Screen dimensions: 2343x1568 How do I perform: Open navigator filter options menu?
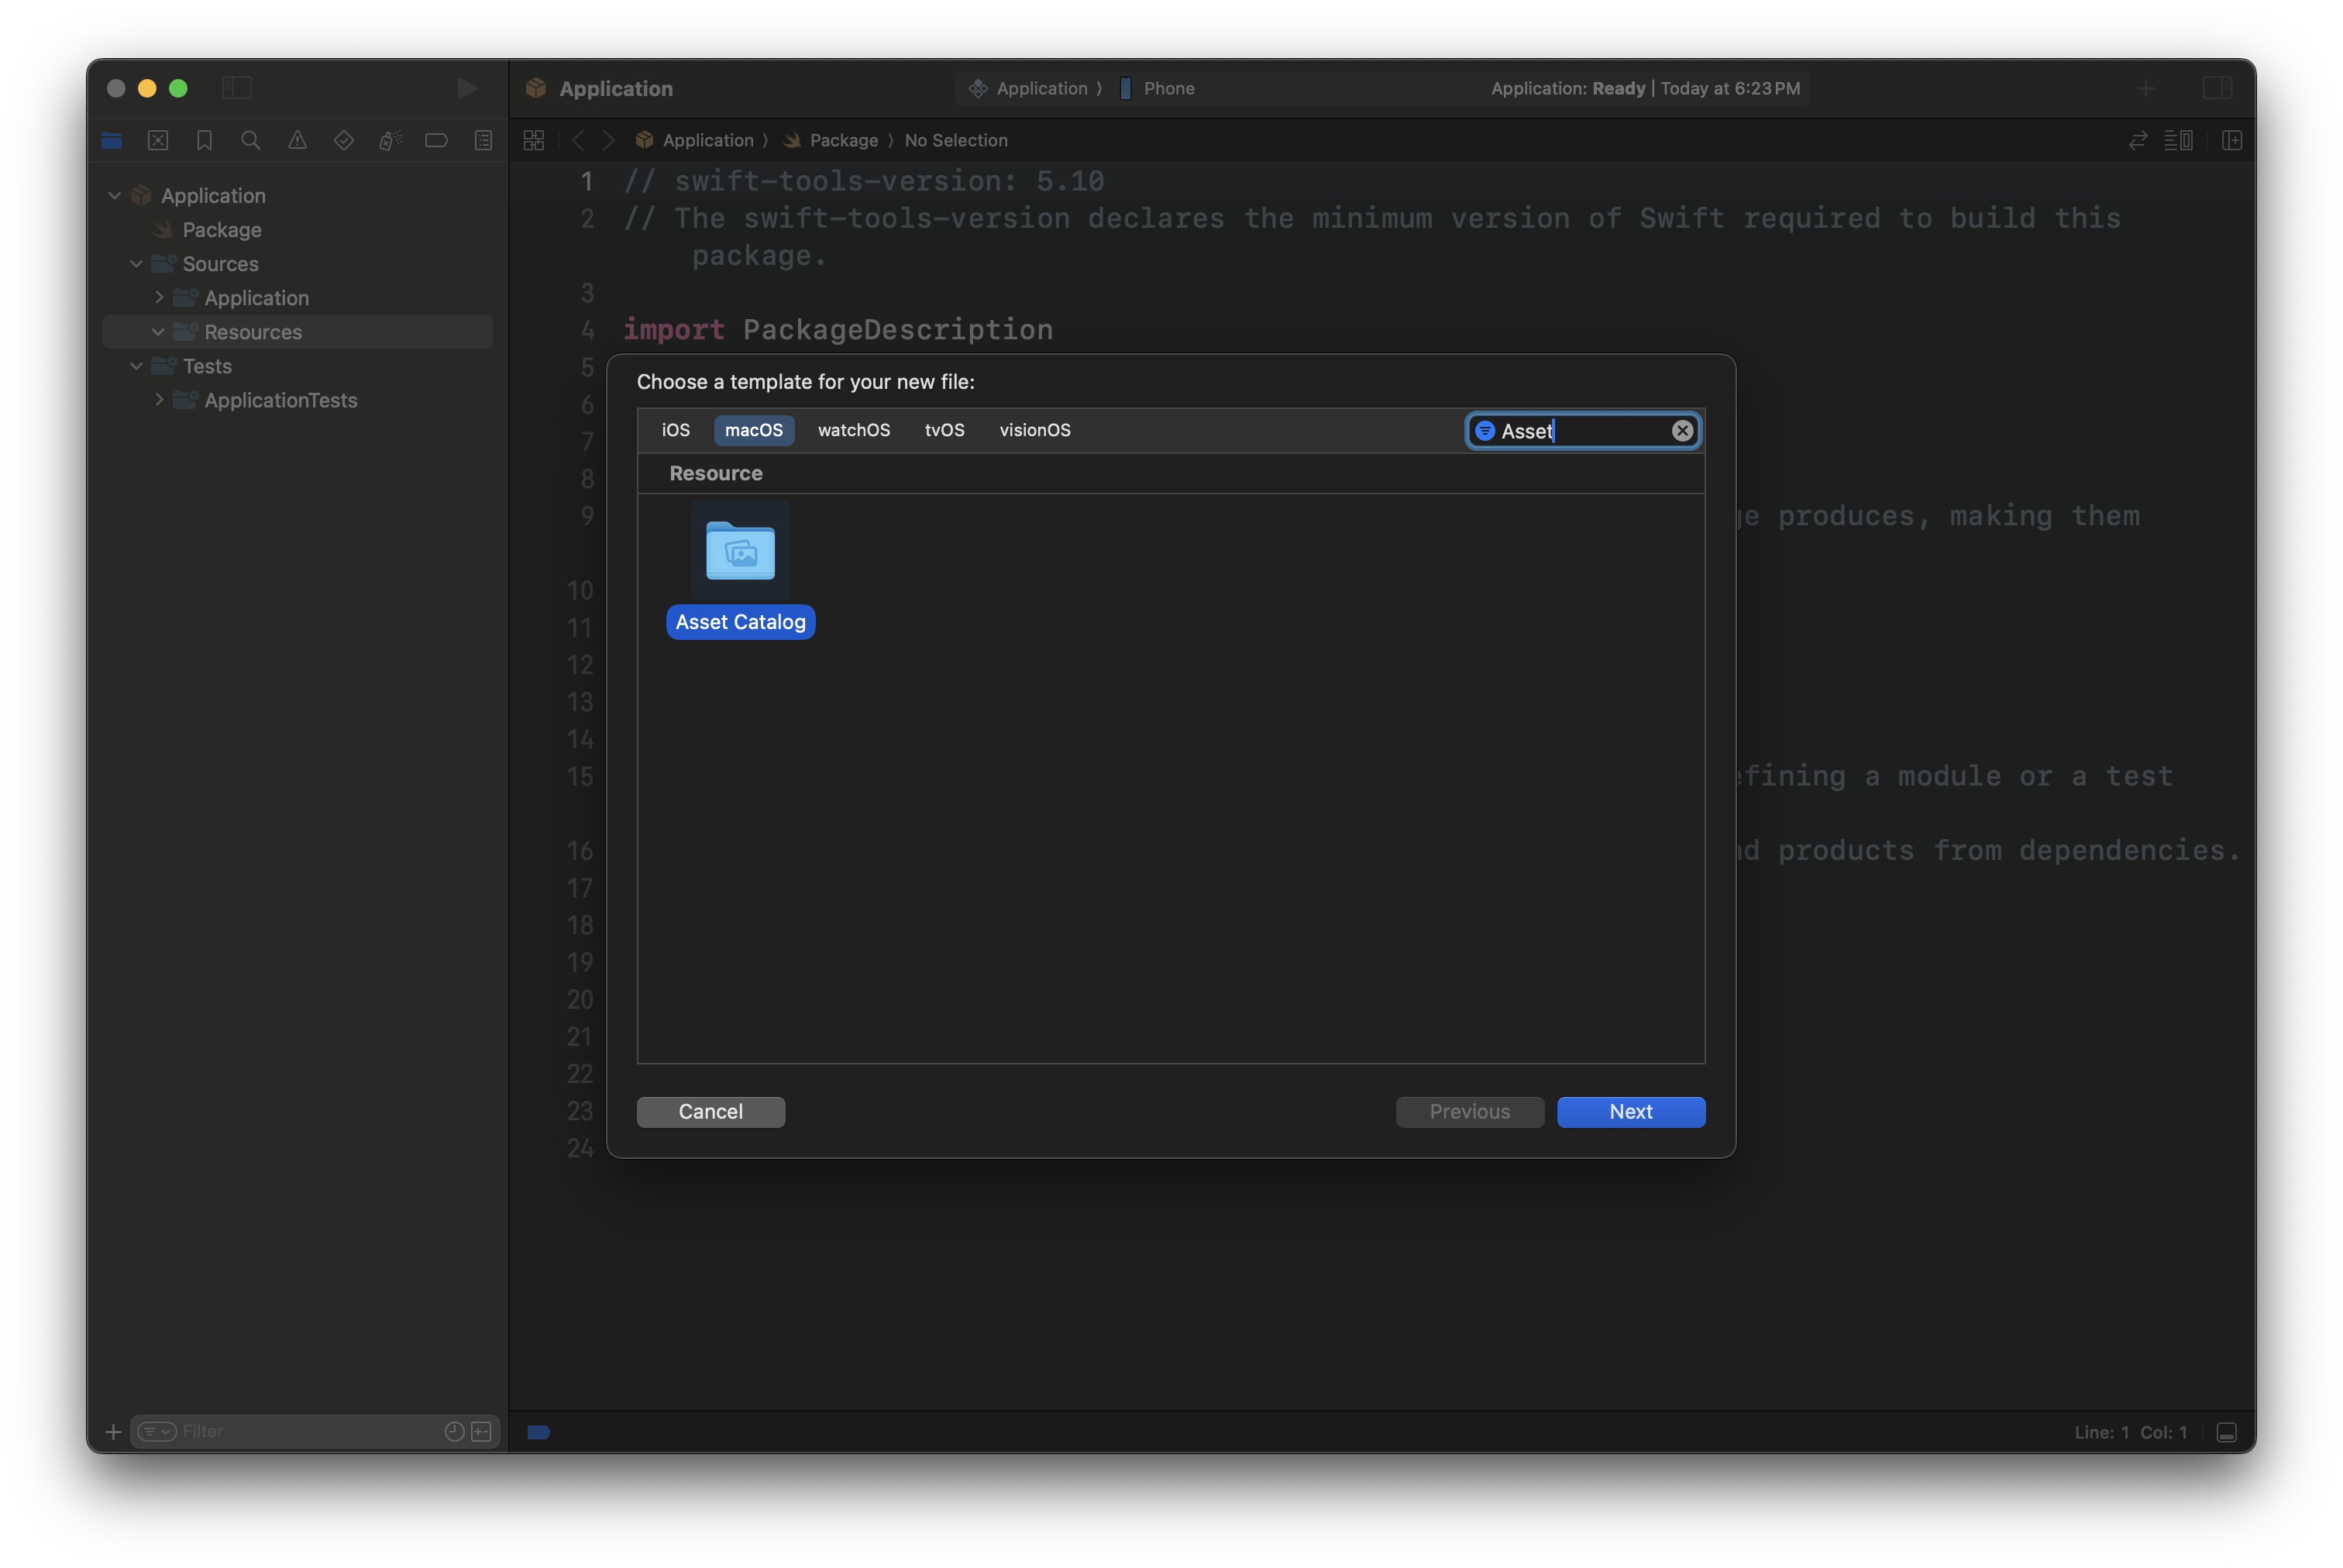pos(157,1432)
